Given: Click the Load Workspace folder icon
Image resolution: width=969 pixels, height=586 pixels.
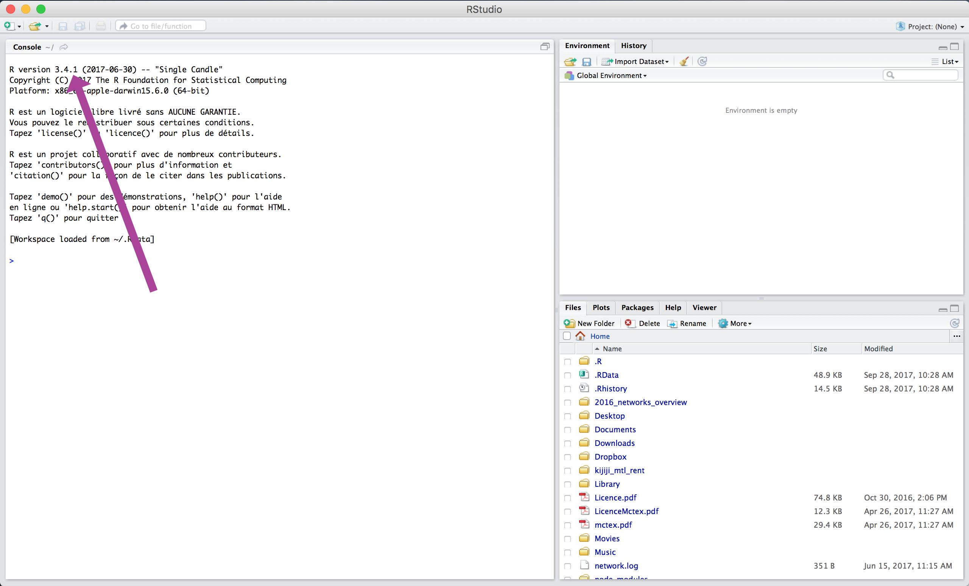Looking at the screenshot, I should (570, 62).
